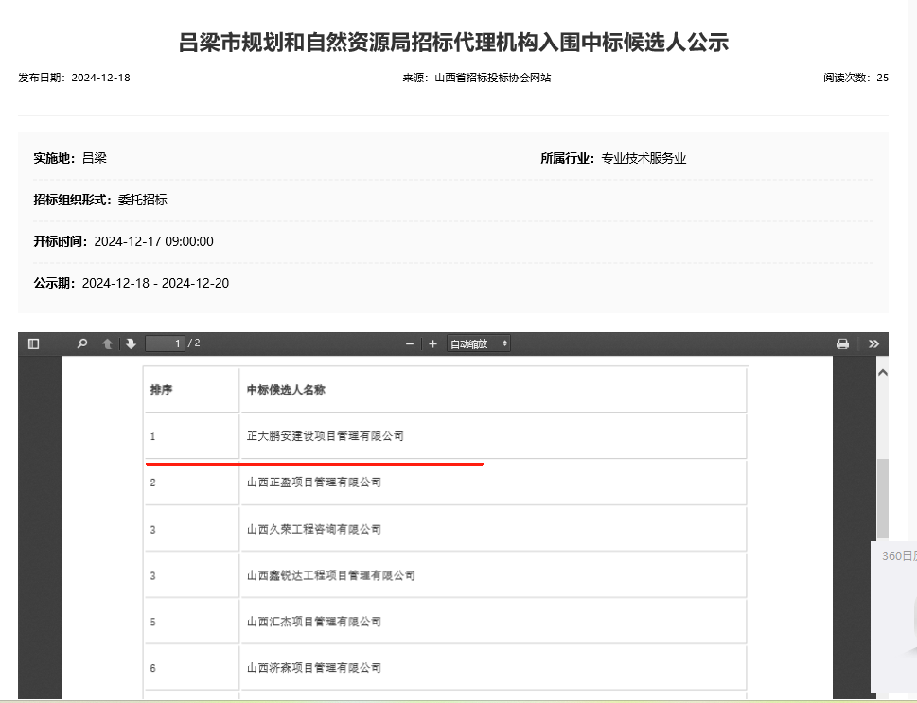Print the PDF document
The image size is (917, 703).
point(842,343)
